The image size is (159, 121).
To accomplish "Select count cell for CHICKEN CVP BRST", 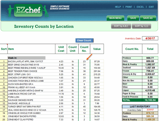I will click(x=84, y=78).
